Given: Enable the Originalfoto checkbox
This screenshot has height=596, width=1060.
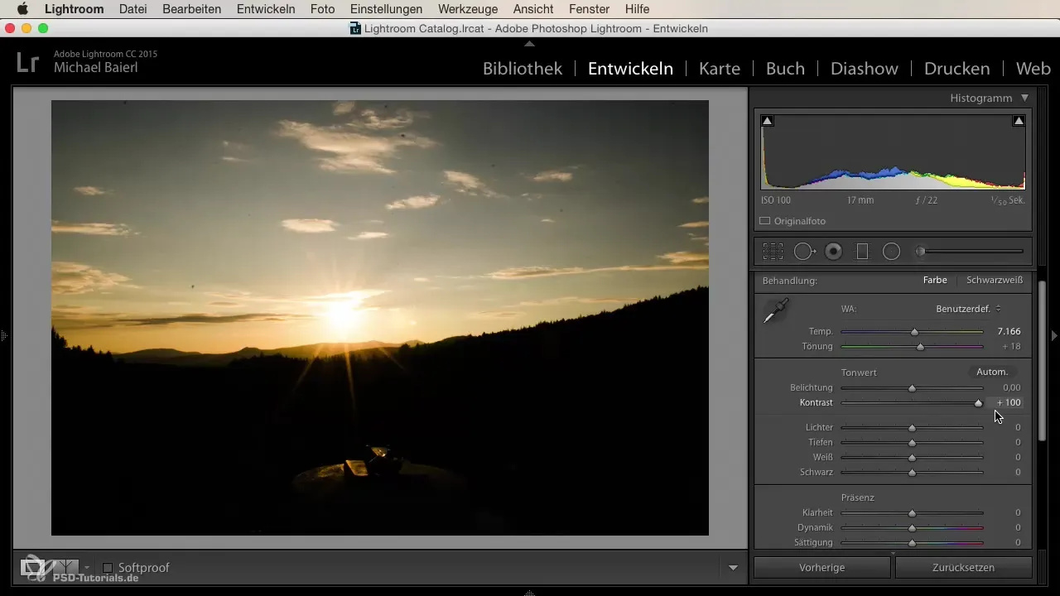Looking at the screenshot, I should 765,221.
